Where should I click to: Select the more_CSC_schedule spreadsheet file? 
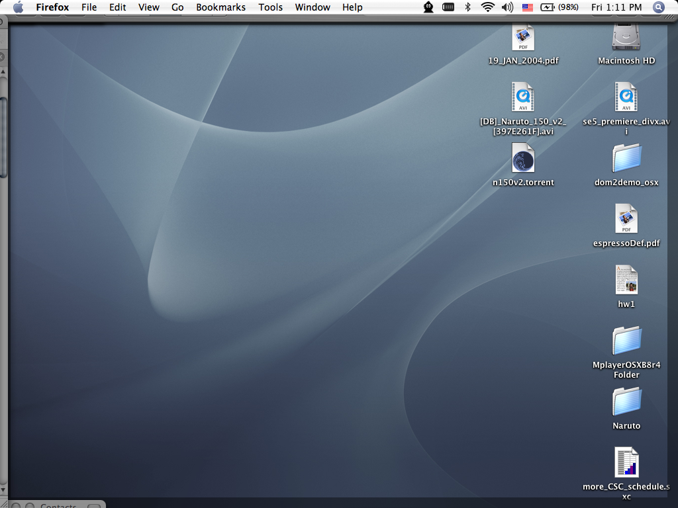point(626,462)
